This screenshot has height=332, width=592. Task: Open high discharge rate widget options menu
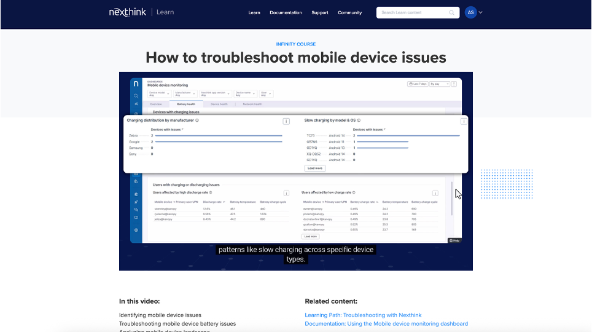[x=286, y=193]
